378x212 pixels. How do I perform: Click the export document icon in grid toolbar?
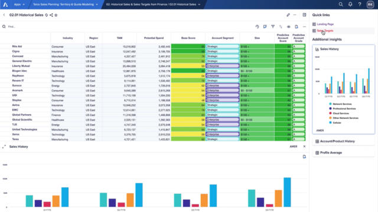tap(296, 26)
